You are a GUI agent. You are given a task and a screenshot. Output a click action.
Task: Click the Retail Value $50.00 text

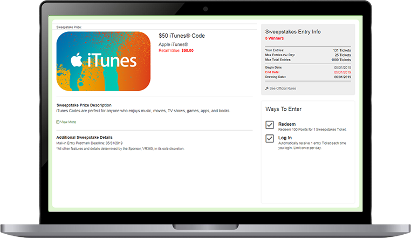176,50
